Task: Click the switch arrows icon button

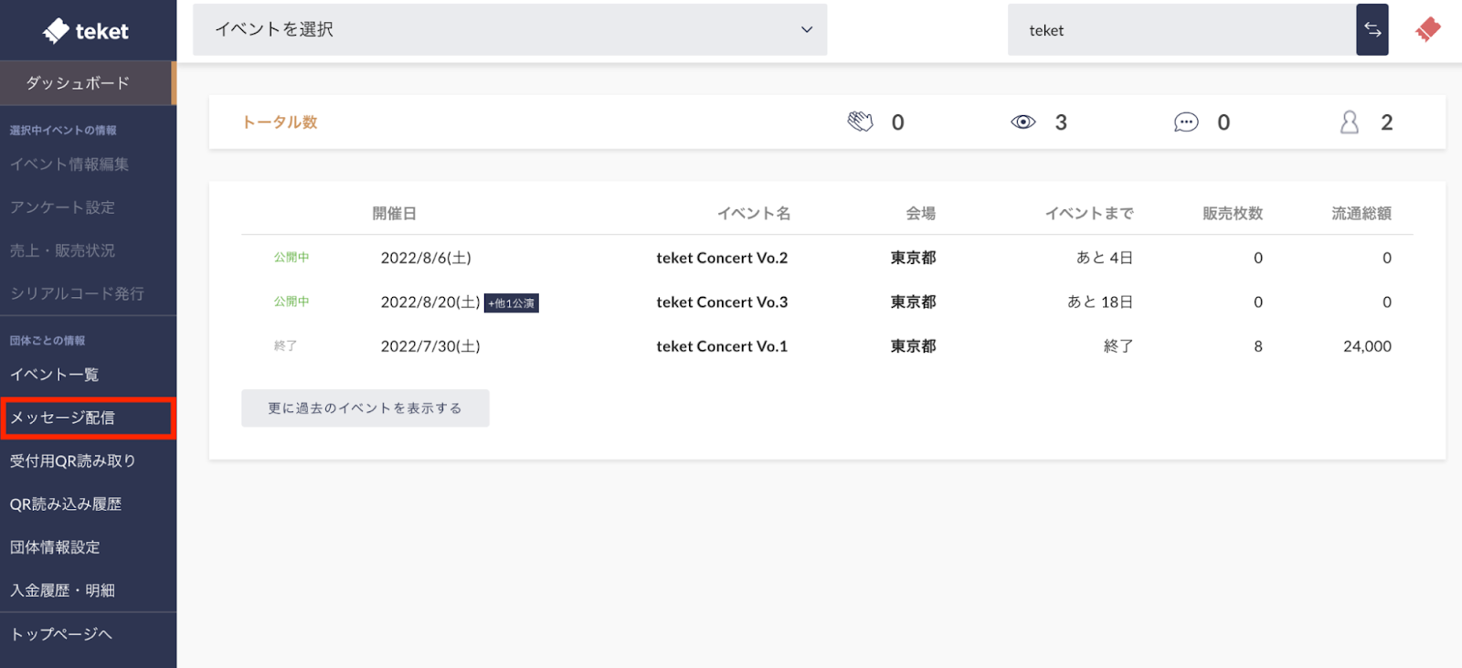Action: 1372,30
